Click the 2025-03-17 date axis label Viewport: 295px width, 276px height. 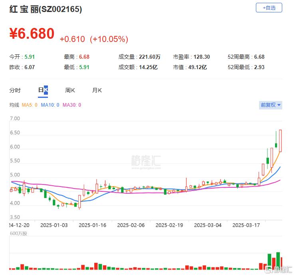point(246,225)
